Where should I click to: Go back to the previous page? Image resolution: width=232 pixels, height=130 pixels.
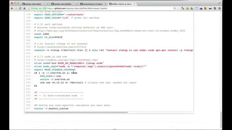point(12,9)
